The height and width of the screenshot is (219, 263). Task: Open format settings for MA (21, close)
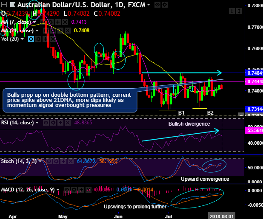point(53,31)
